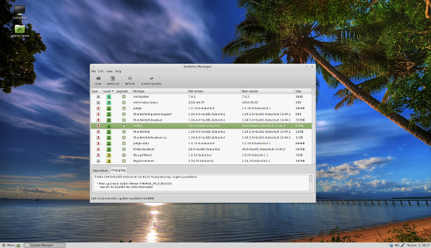
Task: Sort by Package column header
Action: 160,91
